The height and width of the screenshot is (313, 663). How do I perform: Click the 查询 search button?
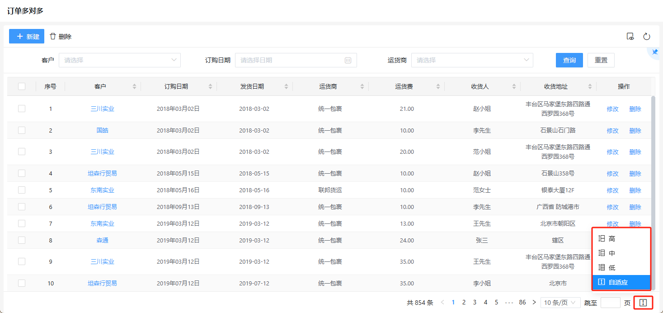(569, 60)
